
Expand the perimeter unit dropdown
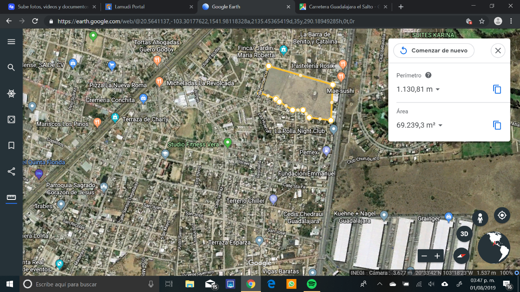[438, 90]
